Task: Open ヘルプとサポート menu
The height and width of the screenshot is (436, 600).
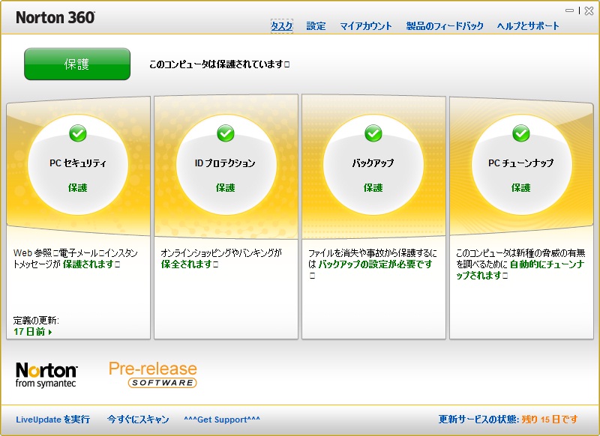Action: (x=528, y=26)
